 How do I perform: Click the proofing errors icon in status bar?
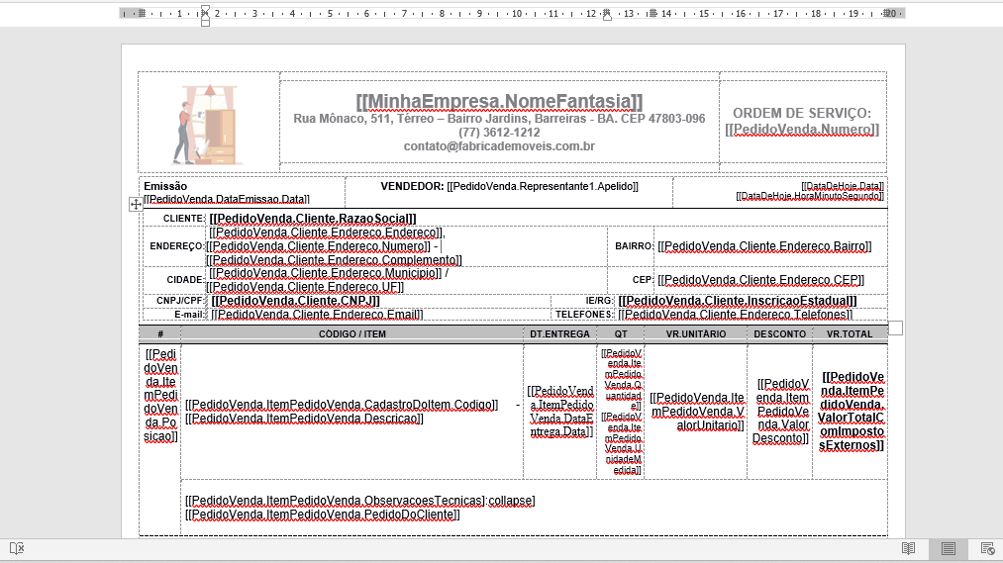pos(17,548)
